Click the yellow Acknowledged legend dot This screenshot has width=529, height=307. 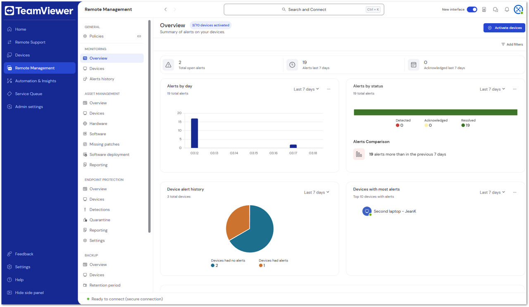[x=426, y=125]
